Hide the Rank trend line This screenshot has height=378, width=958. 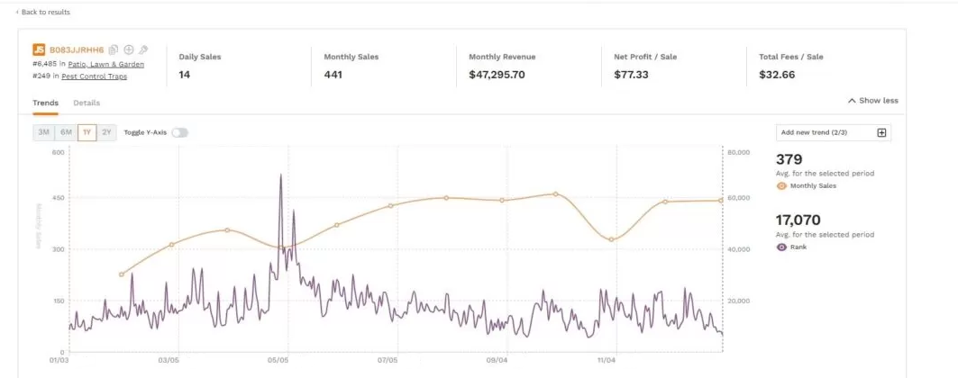781,247
